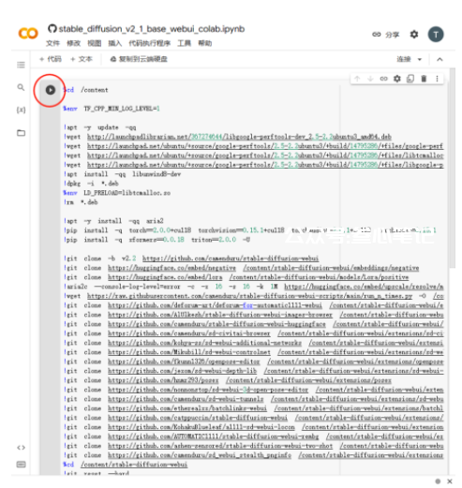The width and height of the screenshot is (462, 488).
Task: Open the 文件 menu
Action: click(x=52, y=43)
